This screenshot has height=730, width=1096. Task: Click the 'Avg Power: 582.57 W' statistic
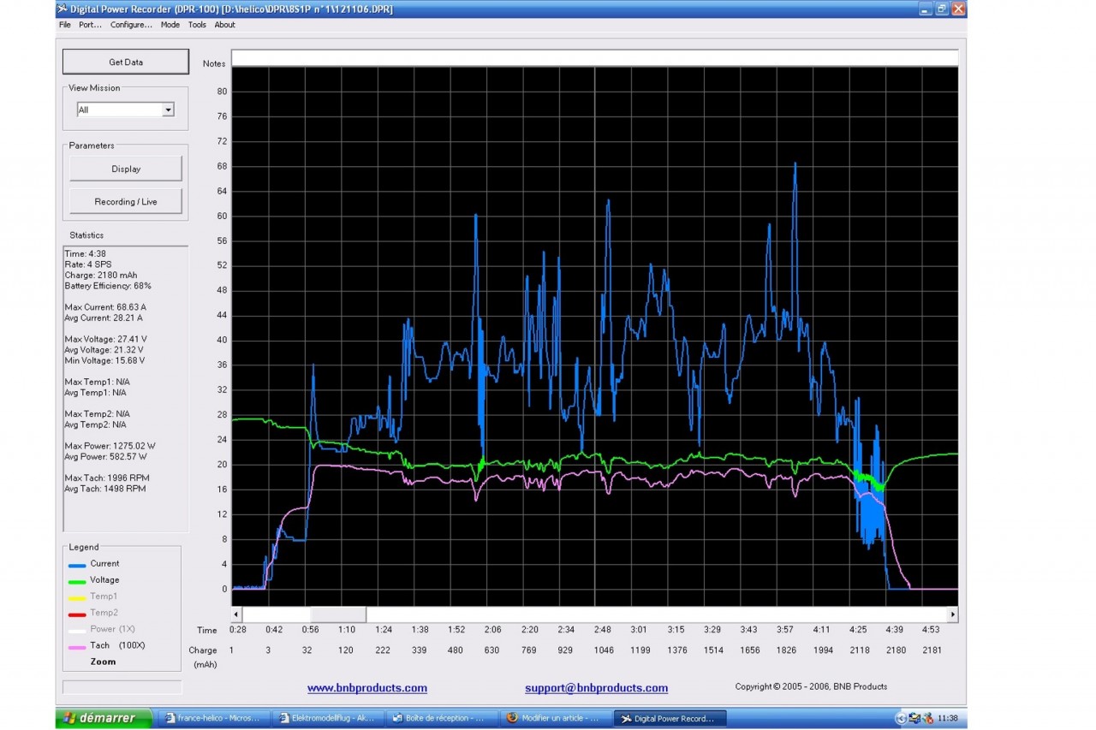tap(108, 456)
